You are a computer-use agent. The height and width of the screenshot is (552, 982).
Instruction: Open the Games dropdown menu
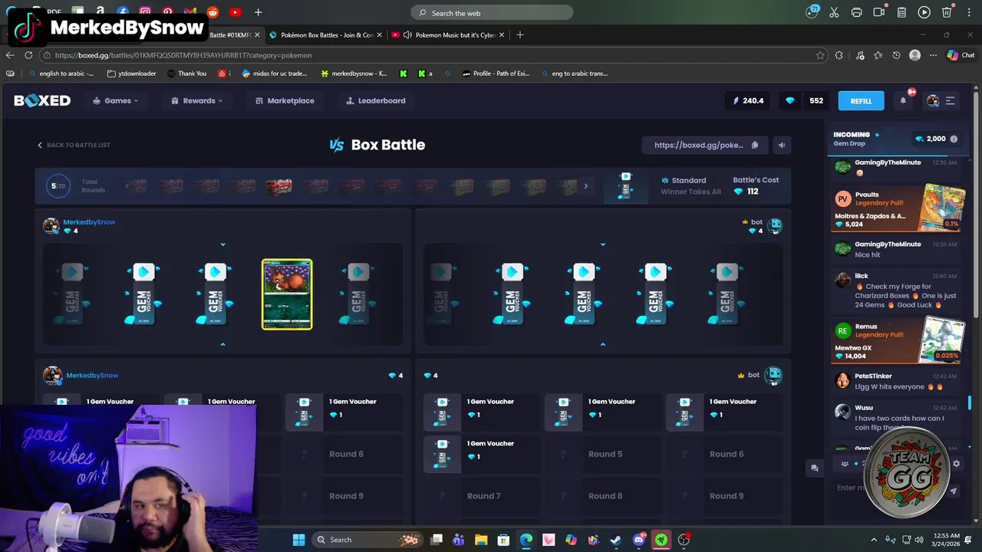pos(116,100)
